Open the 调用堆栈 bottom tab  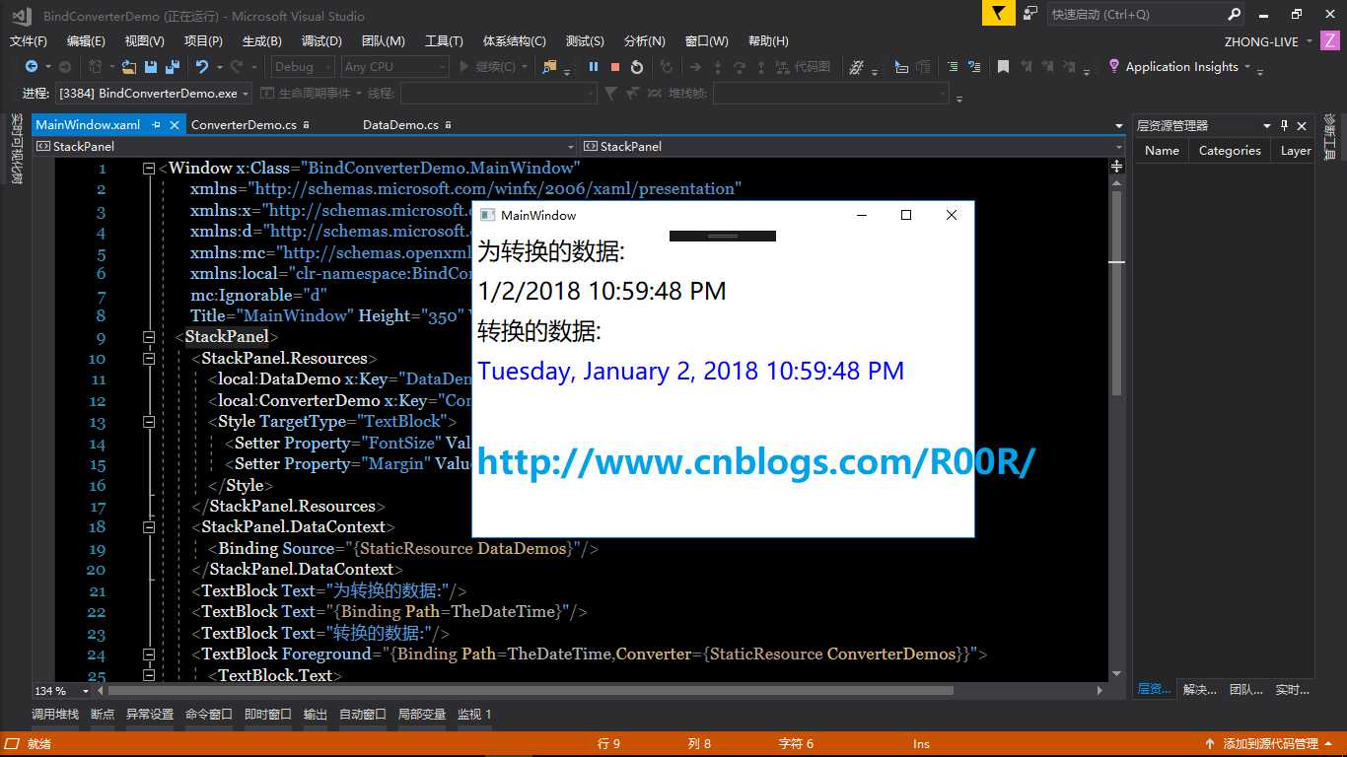tap(55, 715)
